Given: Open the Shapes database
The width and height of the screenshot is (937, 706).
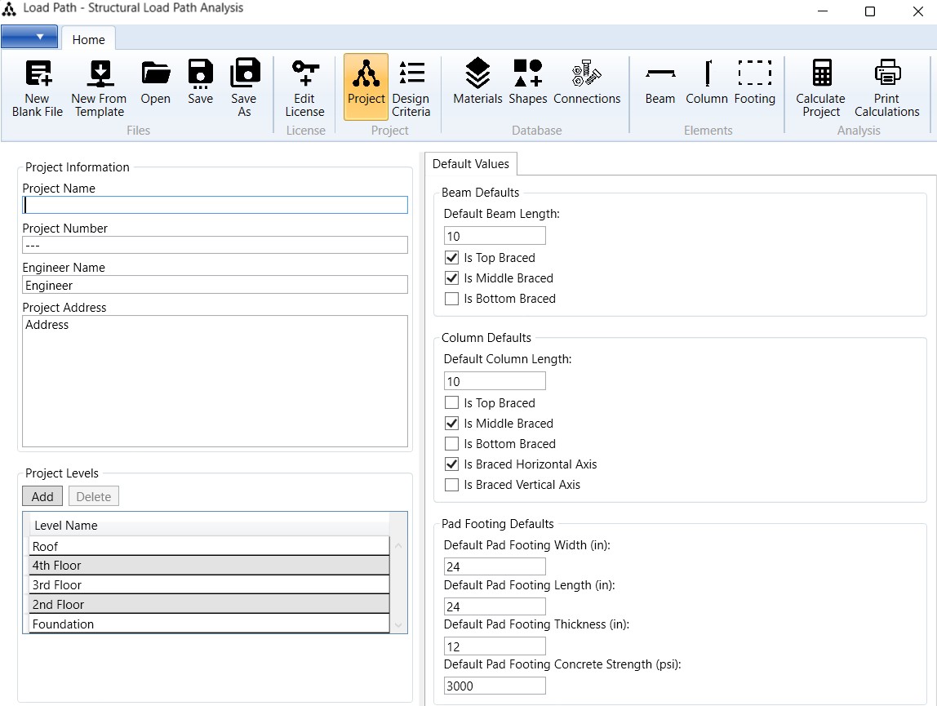Looking at the screenshot, I should [527, 82].
